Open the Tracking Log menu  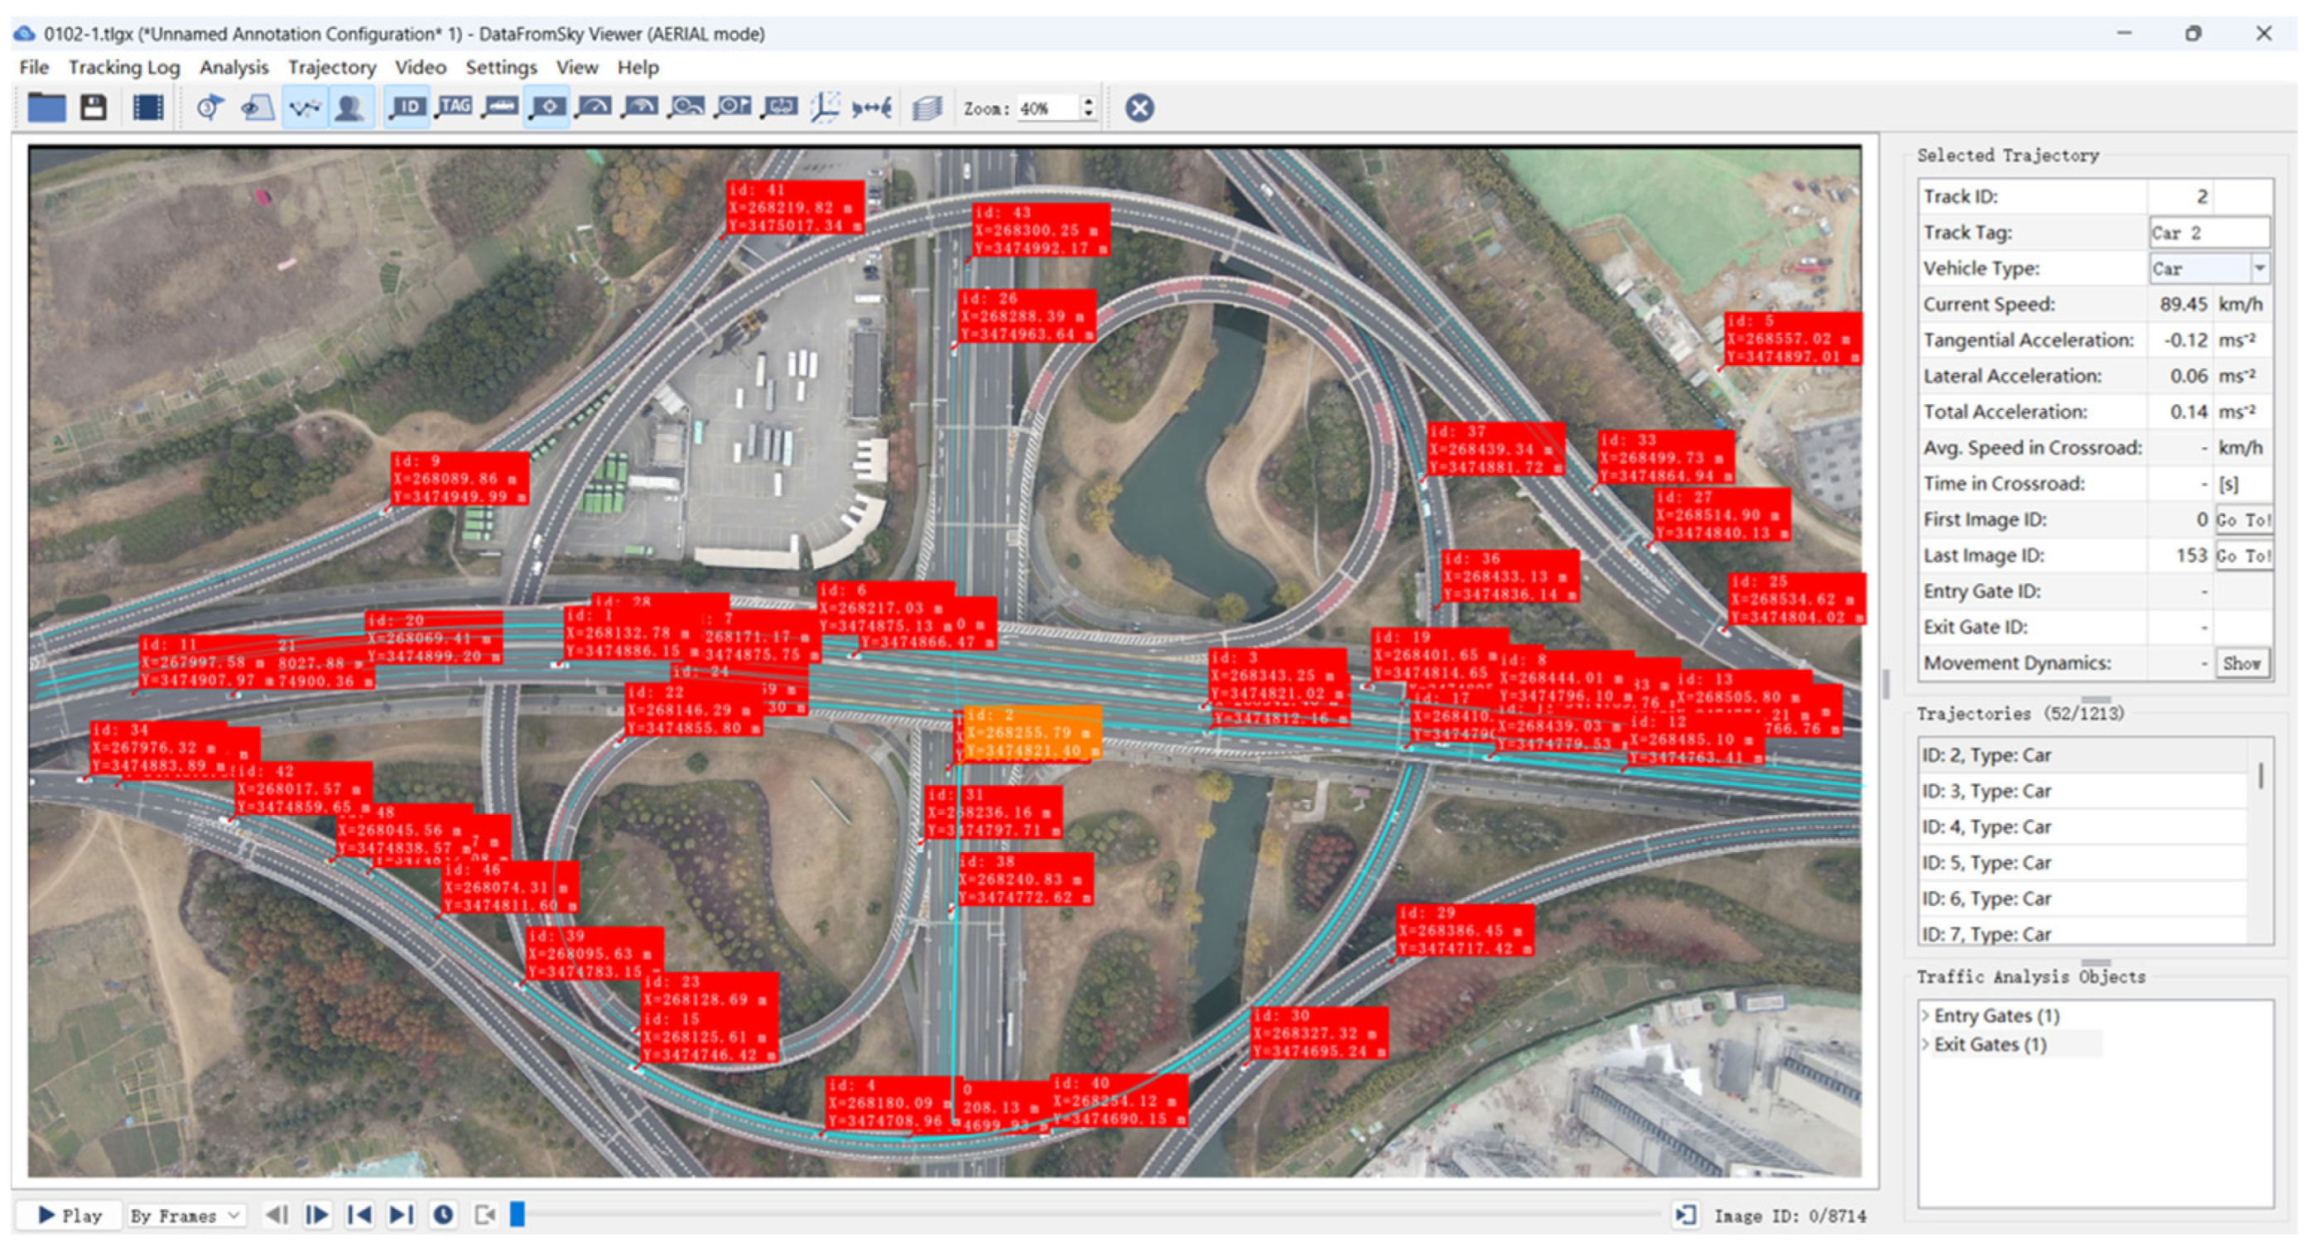[x=123, y=67]
